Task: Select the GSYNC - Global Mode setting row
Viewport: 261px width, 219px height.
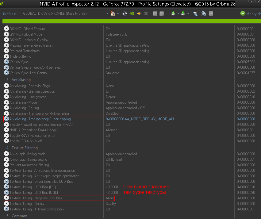Action: point(26,34)
